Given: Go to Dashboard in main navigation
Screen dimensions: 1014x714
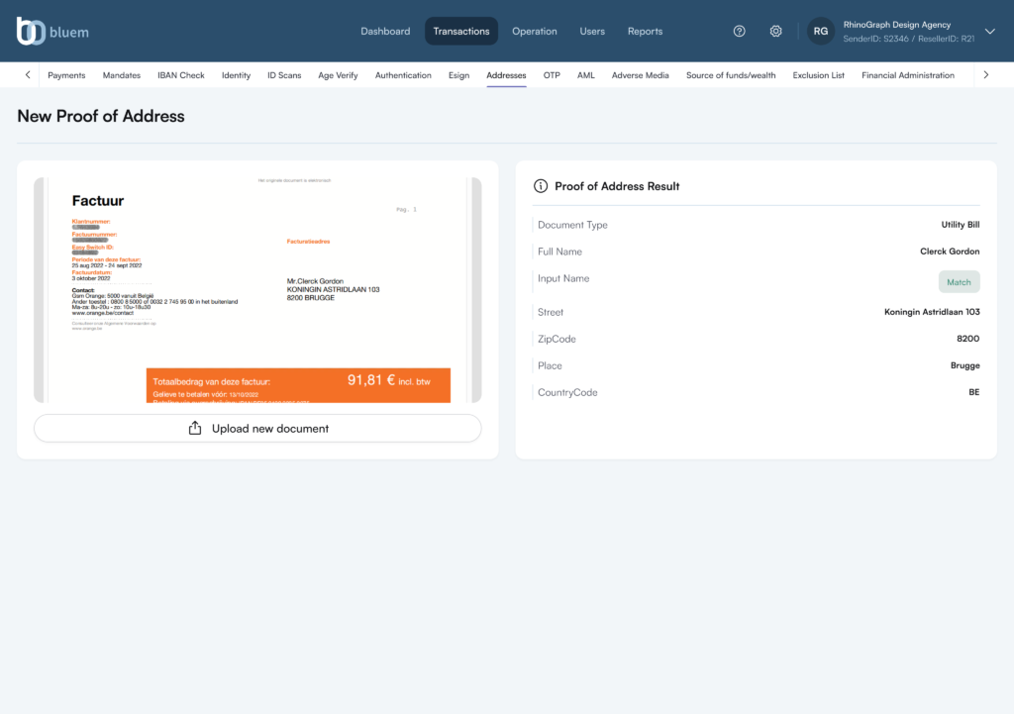Looking at the screenshot, I should (385, 31).
